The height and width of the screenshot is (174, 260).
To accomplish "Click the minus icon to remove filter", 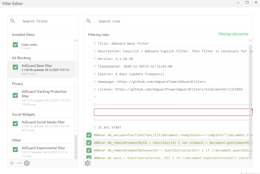I will 19,163.
